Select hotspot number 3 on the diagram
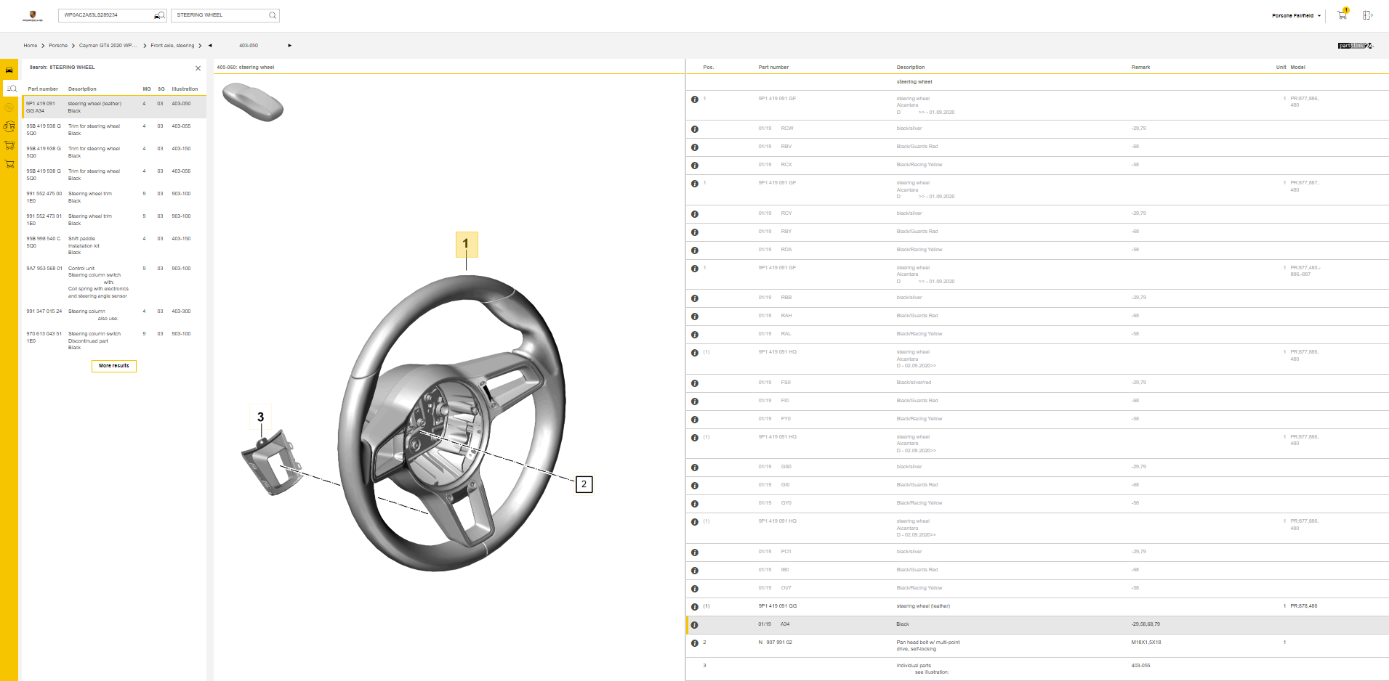The height and width of the screenshot is (681, 1389). pyautogui.click(x=260, y=417)
